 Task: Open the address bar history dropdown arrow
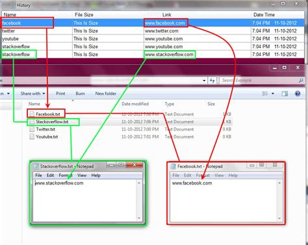[x=204, y=81]
